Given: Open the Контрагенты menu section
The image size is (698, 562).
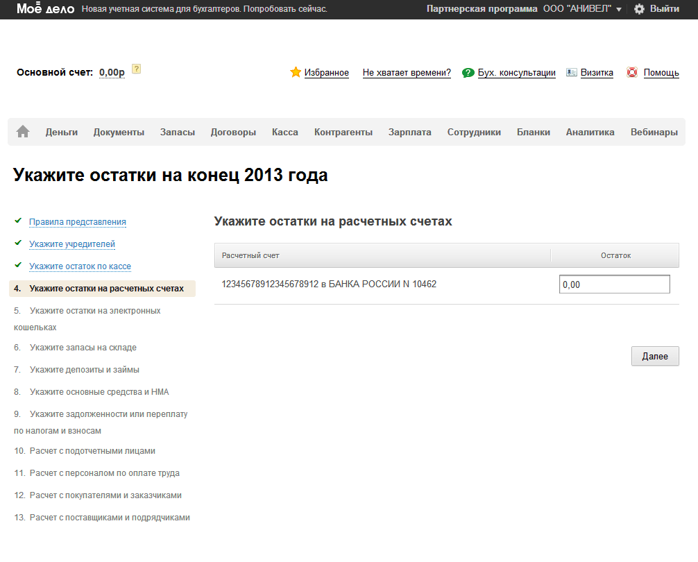Looking at the screenshot, I should click(343, 132).
